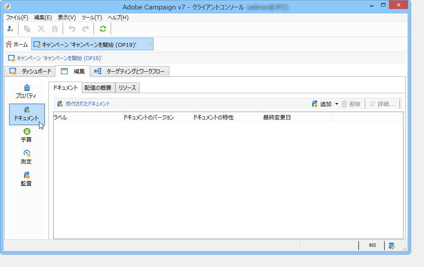The image size is (424, 267).
Task: Open the 表示(V) menu
Action: 67,18
